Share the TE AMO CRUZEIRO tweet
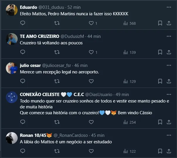The image size is (177, 158). 169,52
